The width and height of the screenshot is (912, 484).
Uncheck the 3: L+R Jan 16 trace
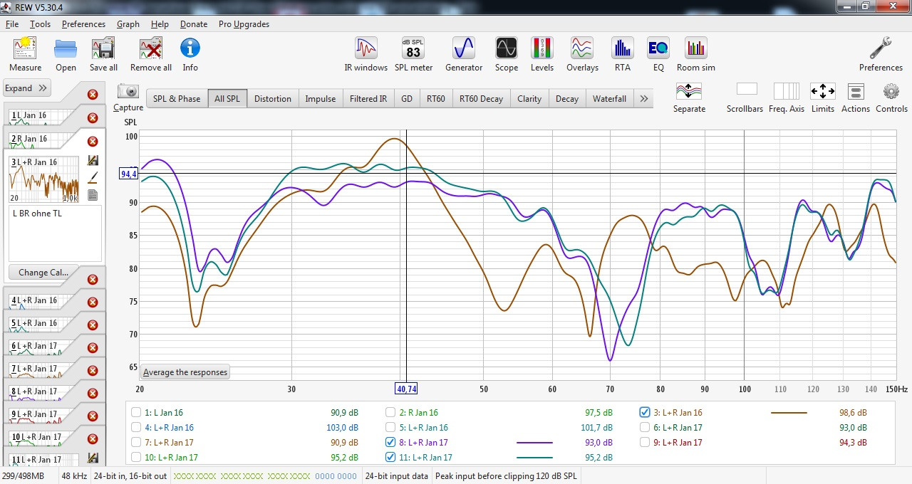pos(645,413)
